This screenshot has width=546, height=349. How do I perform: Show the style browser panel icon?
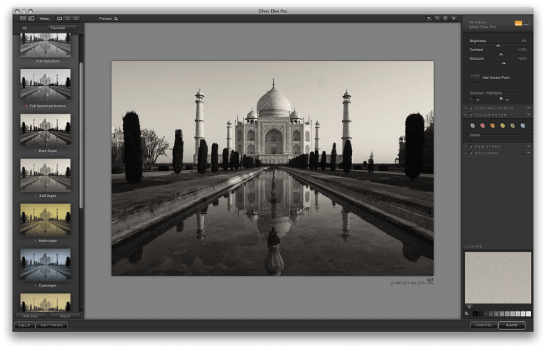(23, 18)
